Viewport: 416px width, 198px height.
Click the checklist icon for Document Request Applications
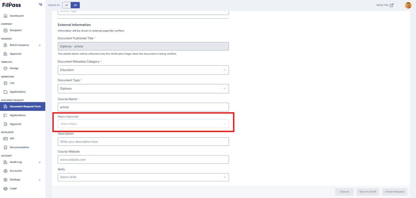(x=6, y=115)
